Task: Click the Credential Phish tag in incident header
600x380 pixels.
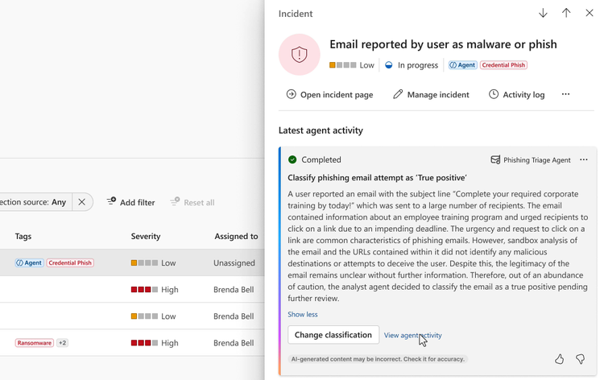Action: coord(503,65)
